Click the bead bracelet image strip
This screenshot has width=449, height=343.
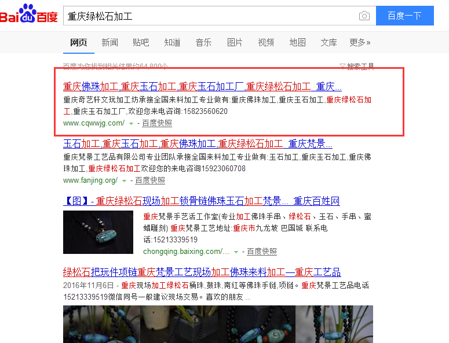coord(218,324)
